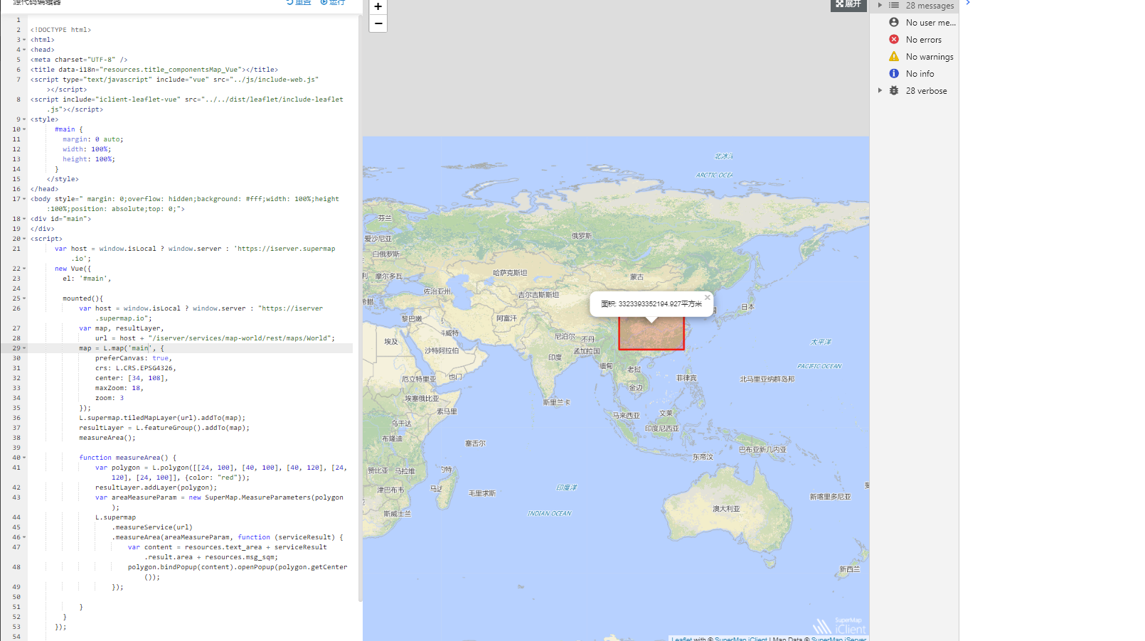Image resolution: width=1145 pixels, height=641 pixels.
Task: Click the 俄罗斯 label on the map
Action: click(582, 236)
